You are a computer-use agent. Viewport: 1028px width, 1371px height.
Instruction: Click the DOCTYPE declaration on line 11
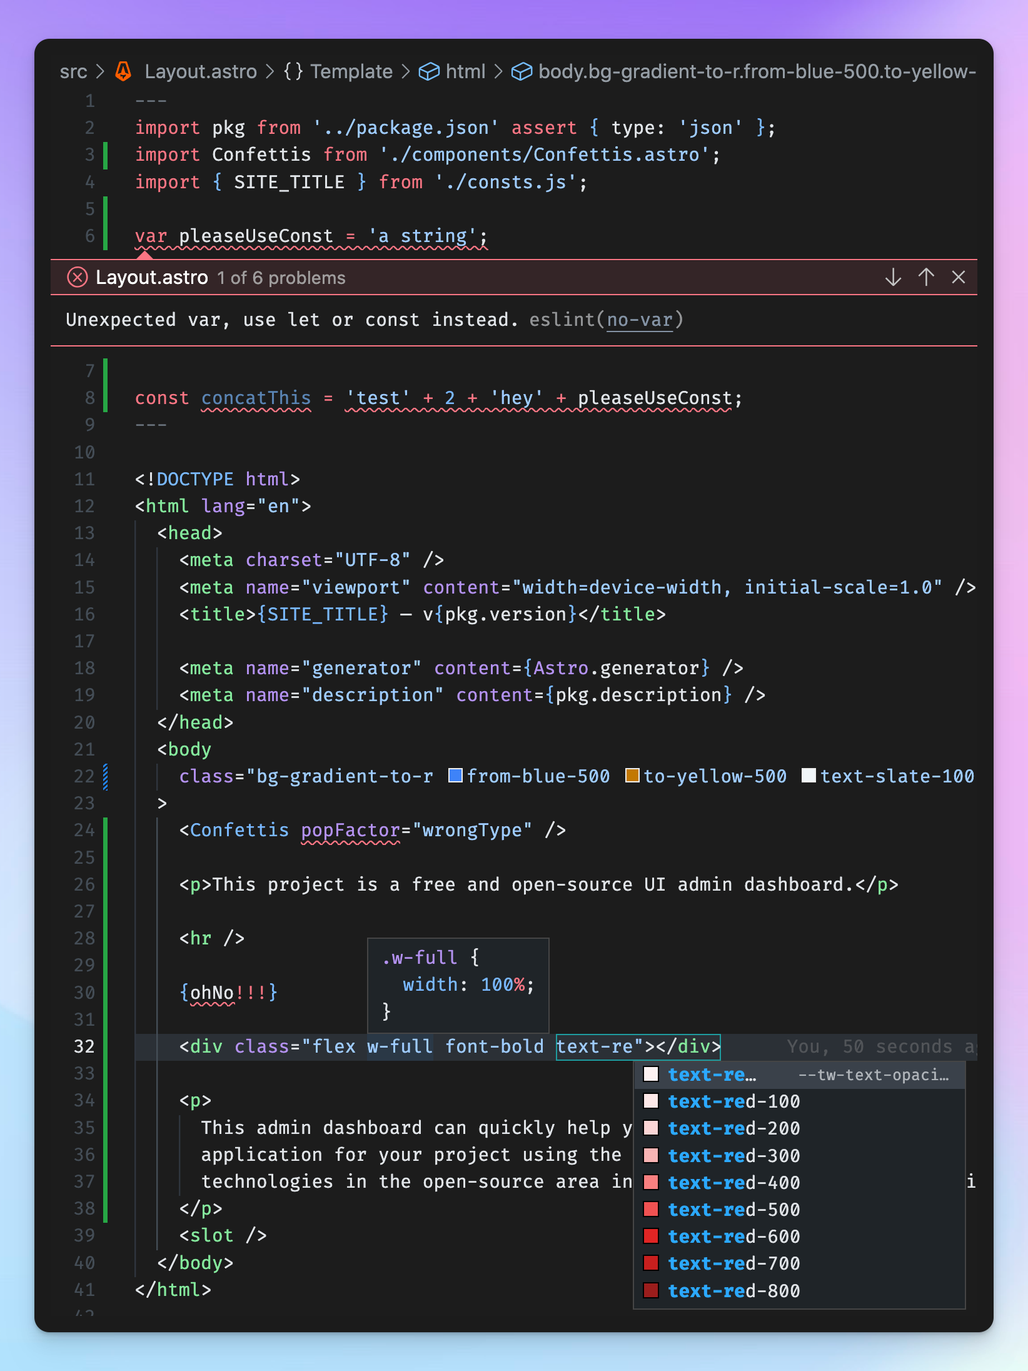[x=217, y=479]
